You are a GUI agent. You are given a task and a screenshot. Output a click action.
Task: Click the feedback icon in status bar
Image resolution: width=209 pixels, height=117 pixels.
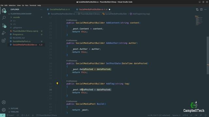(x=201, y=115)
